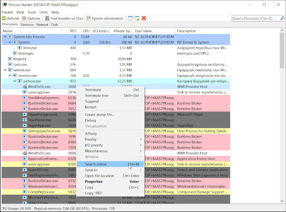The height and width of the screenshot is (212, 286).
Task: Open System information graph icon
Action: 88,18
